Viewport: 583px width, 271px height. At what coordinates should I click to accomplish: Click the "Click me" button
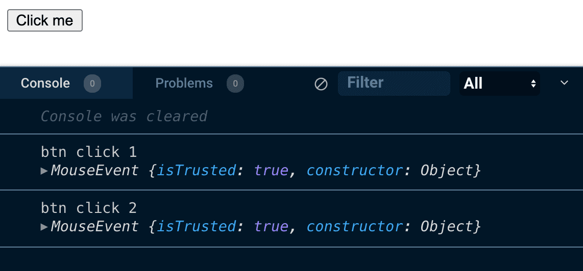[45, 20]
